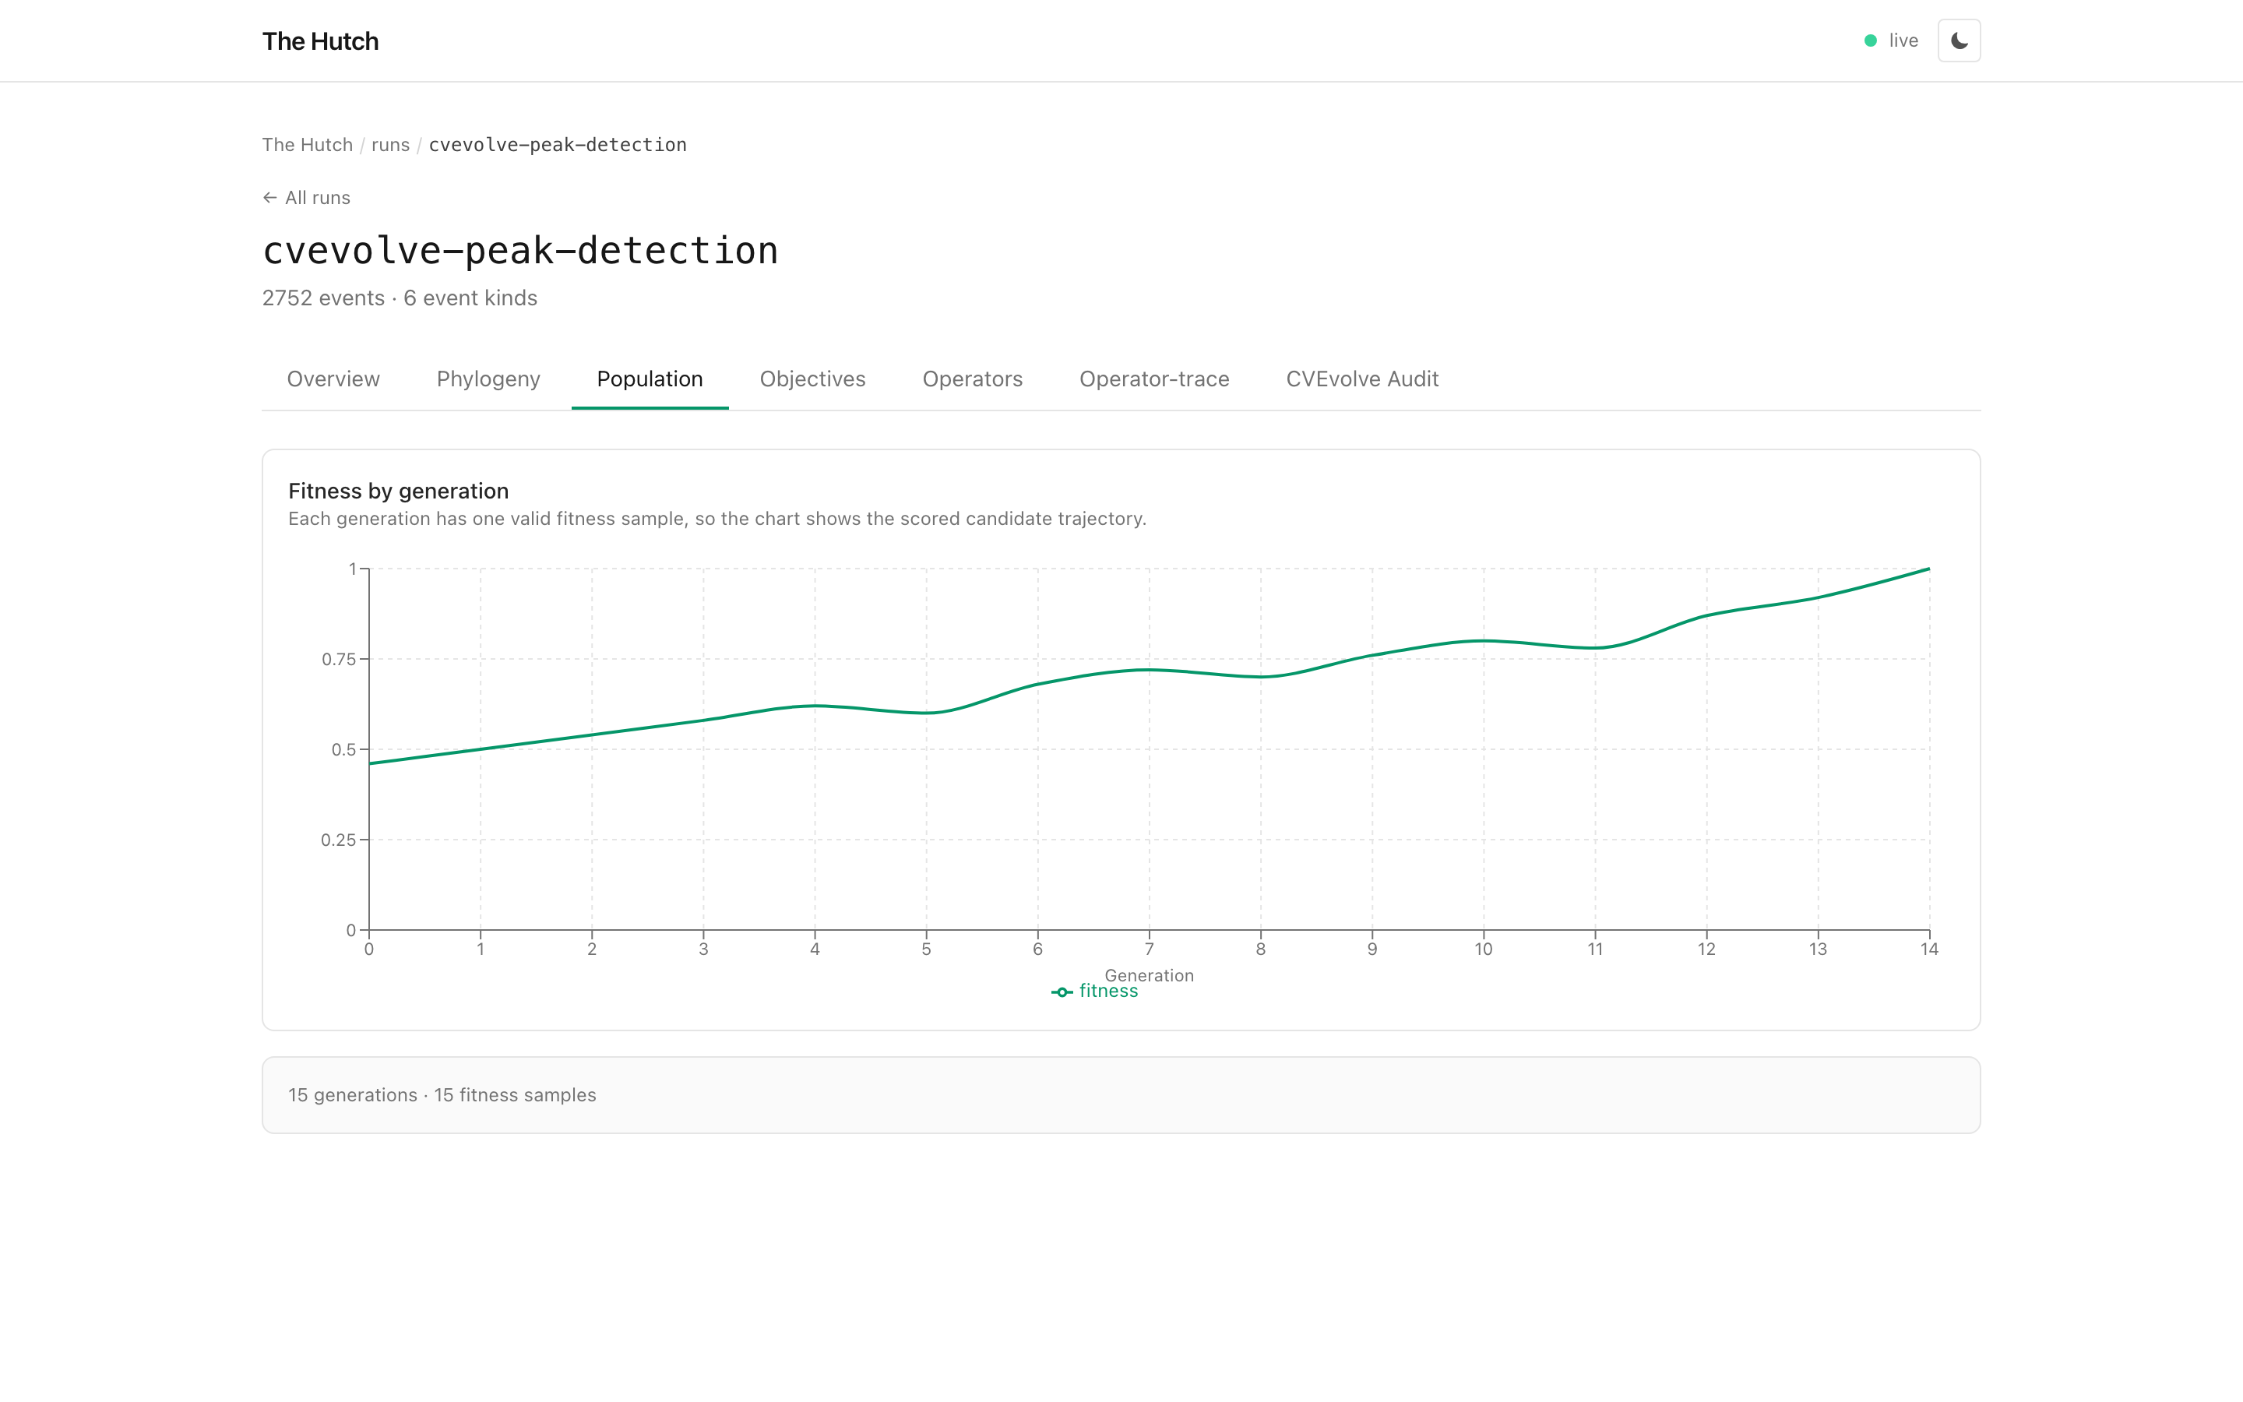Switch to the CVEvolve Audit tab

1362,379
